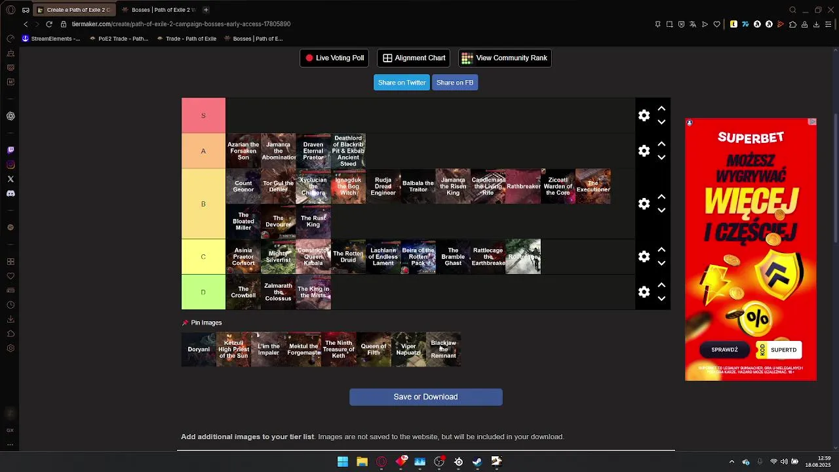Open extensions puzzle piece icon

[792, 24]
